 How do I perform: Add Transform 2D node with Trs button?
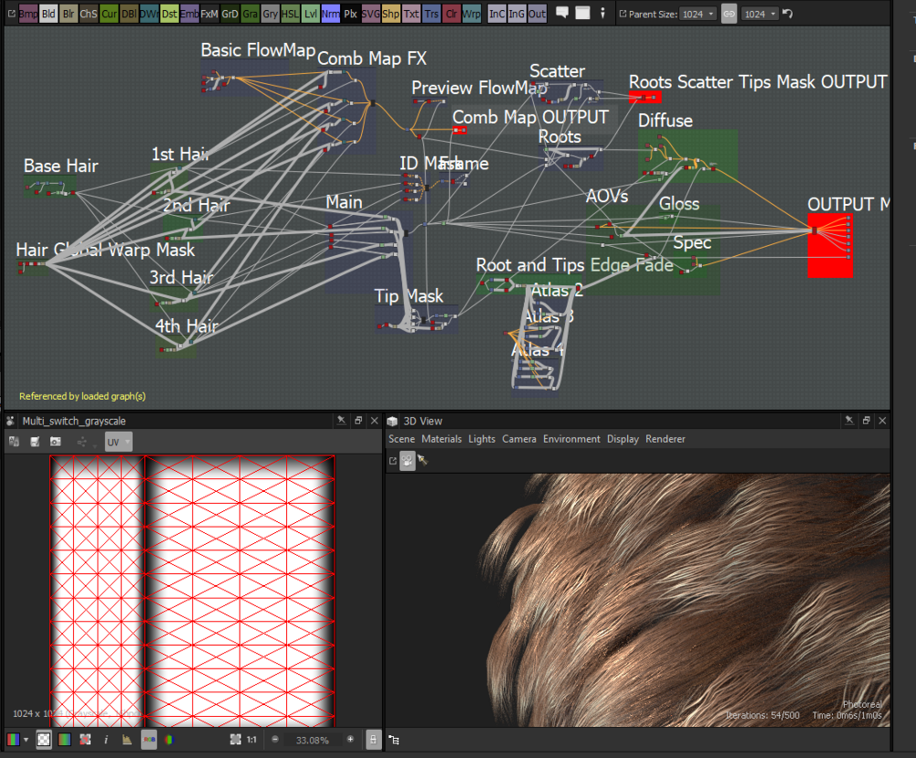[431, 14]
